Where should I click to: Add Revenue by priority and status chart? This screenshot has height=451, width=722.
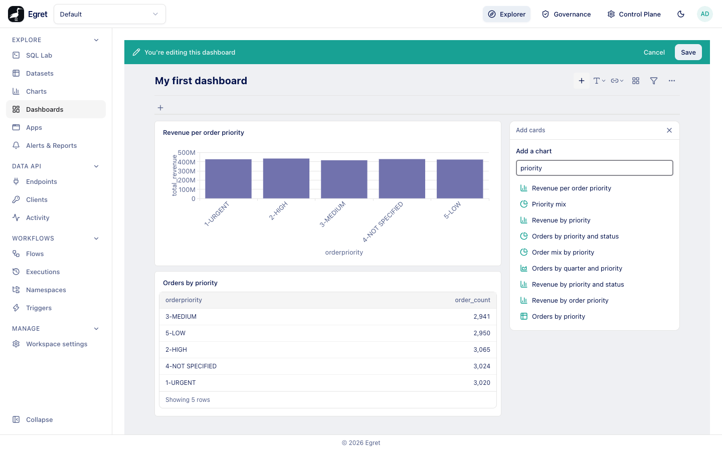point(595,284)
